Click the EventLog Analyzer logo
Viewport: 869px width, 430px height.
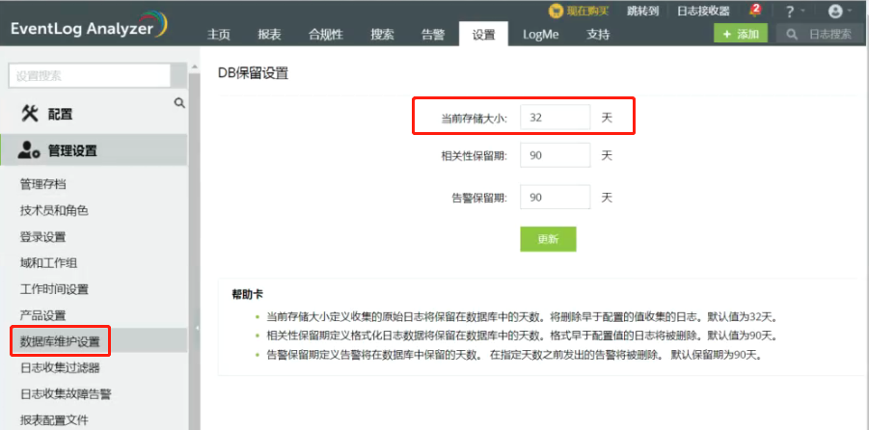89,27
